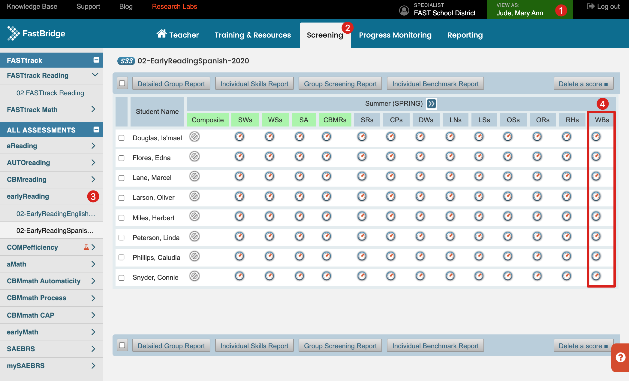The image size is (629, 381).
Task: Select checkbox for Douglas, Is'mael
Action: 122,138
